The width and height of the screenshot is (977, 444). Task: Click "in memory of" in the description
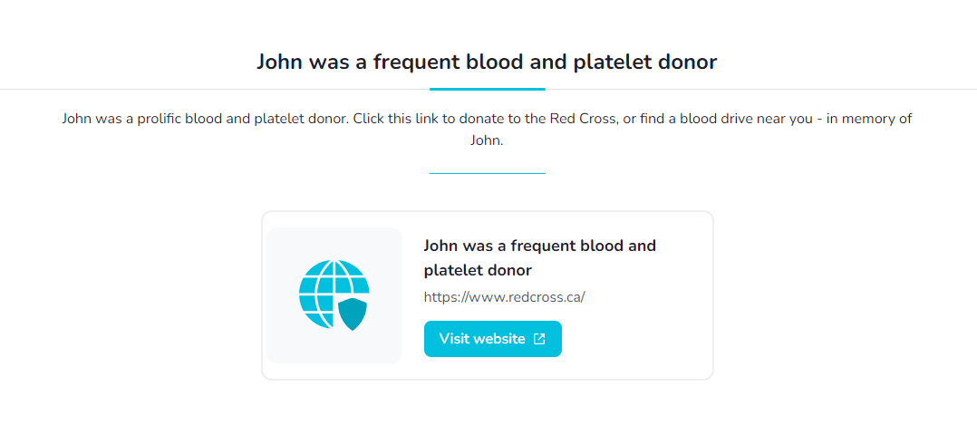coord(870,119)
